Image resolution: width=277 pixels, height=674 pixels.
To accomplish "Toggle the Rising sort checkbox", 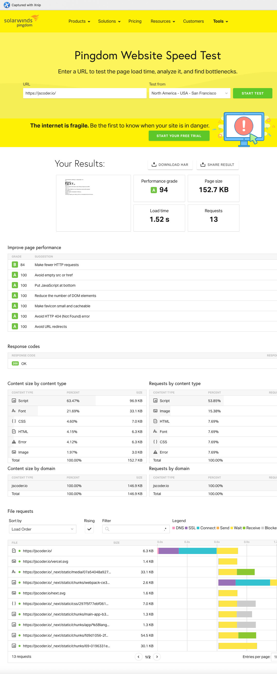I will pos(89,529).
